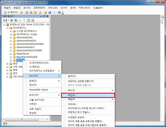Viewport: 166px width, 127px height.
Task: Open the 디버그(D) menu
Action: [x=53, y=8]
